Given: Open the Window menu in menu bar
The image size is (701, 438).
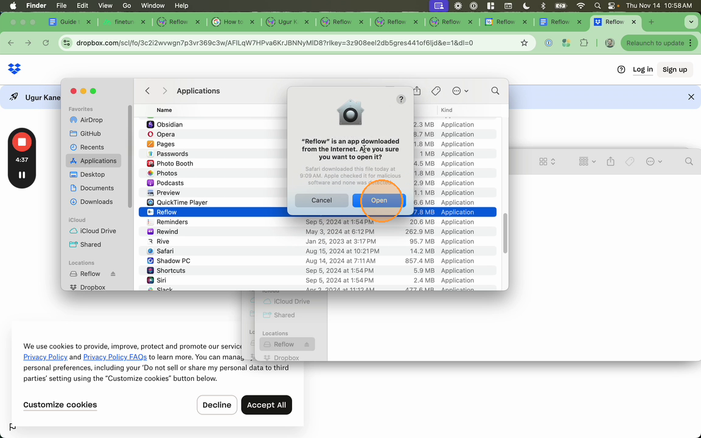Looking at the screenshot, I should 153,5.
